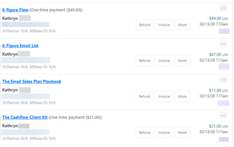Click VIP badge on 6-figure Flow order
Viewport: 234px width, 147px height.
(223, 8)
